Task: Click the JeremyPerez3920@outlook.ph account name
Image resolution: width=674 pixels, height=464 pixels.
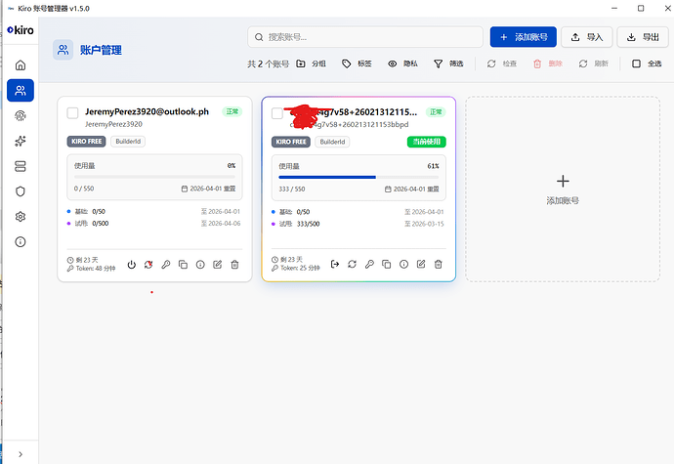Action: [147, 111]
